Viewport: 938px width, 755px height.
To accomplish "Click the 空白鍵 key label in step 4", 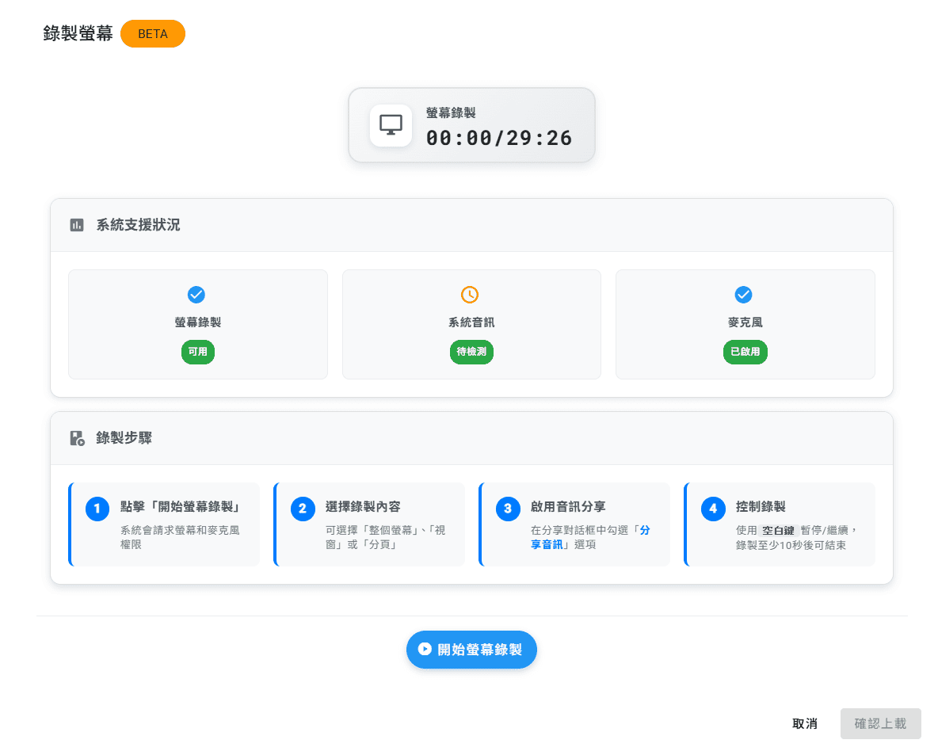I will point(778,531).
